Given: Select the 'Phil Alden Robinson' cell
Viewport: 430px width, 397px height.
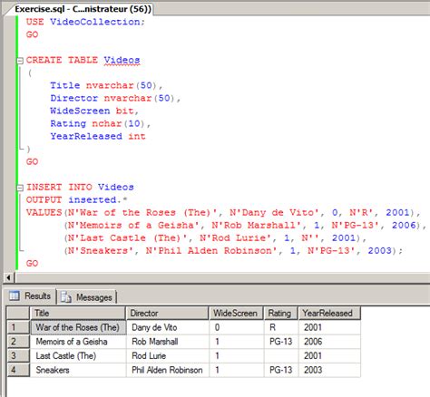Looking at the screenshot, I should click(x=168, y=370).
